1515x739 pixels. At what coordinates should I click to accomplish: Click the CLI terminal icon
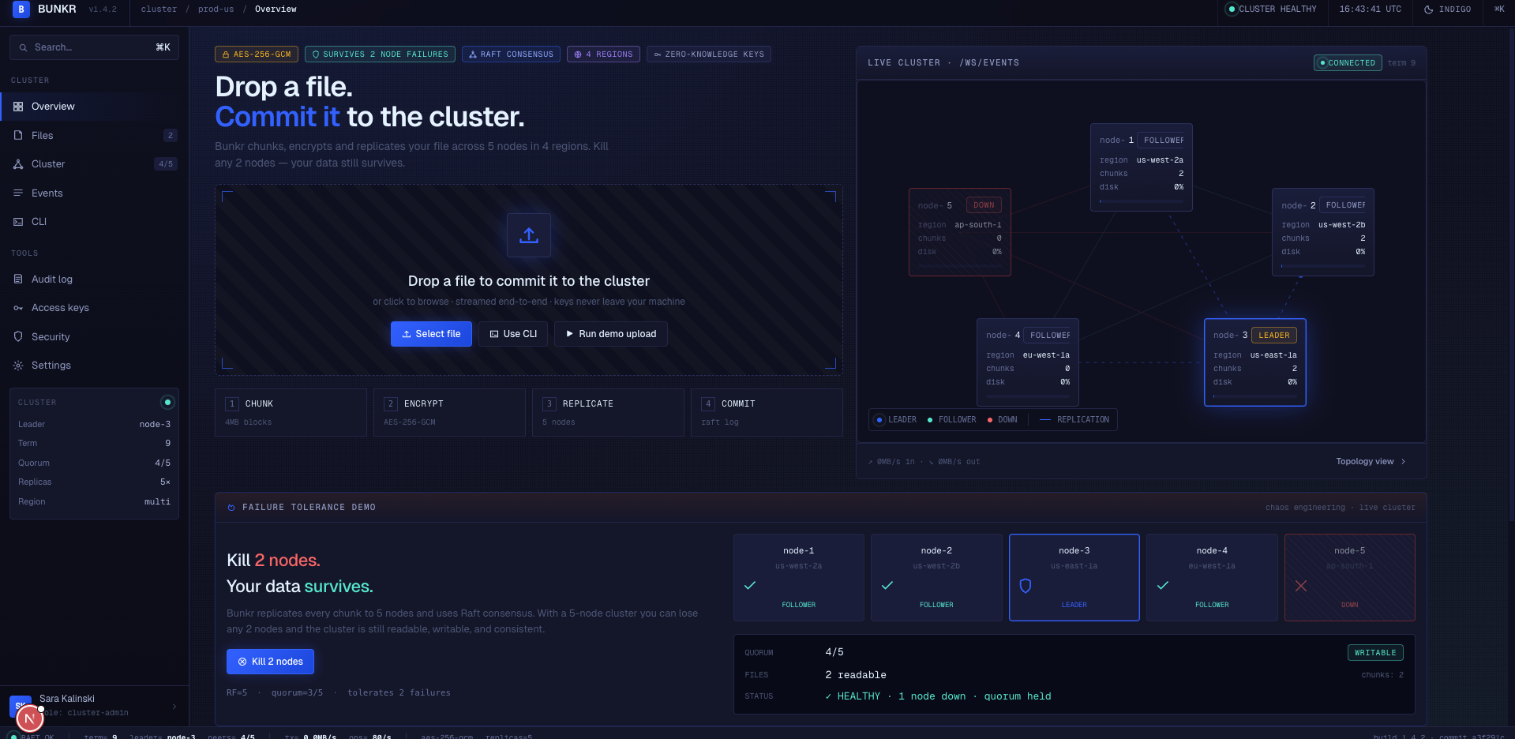pos(18,222)
